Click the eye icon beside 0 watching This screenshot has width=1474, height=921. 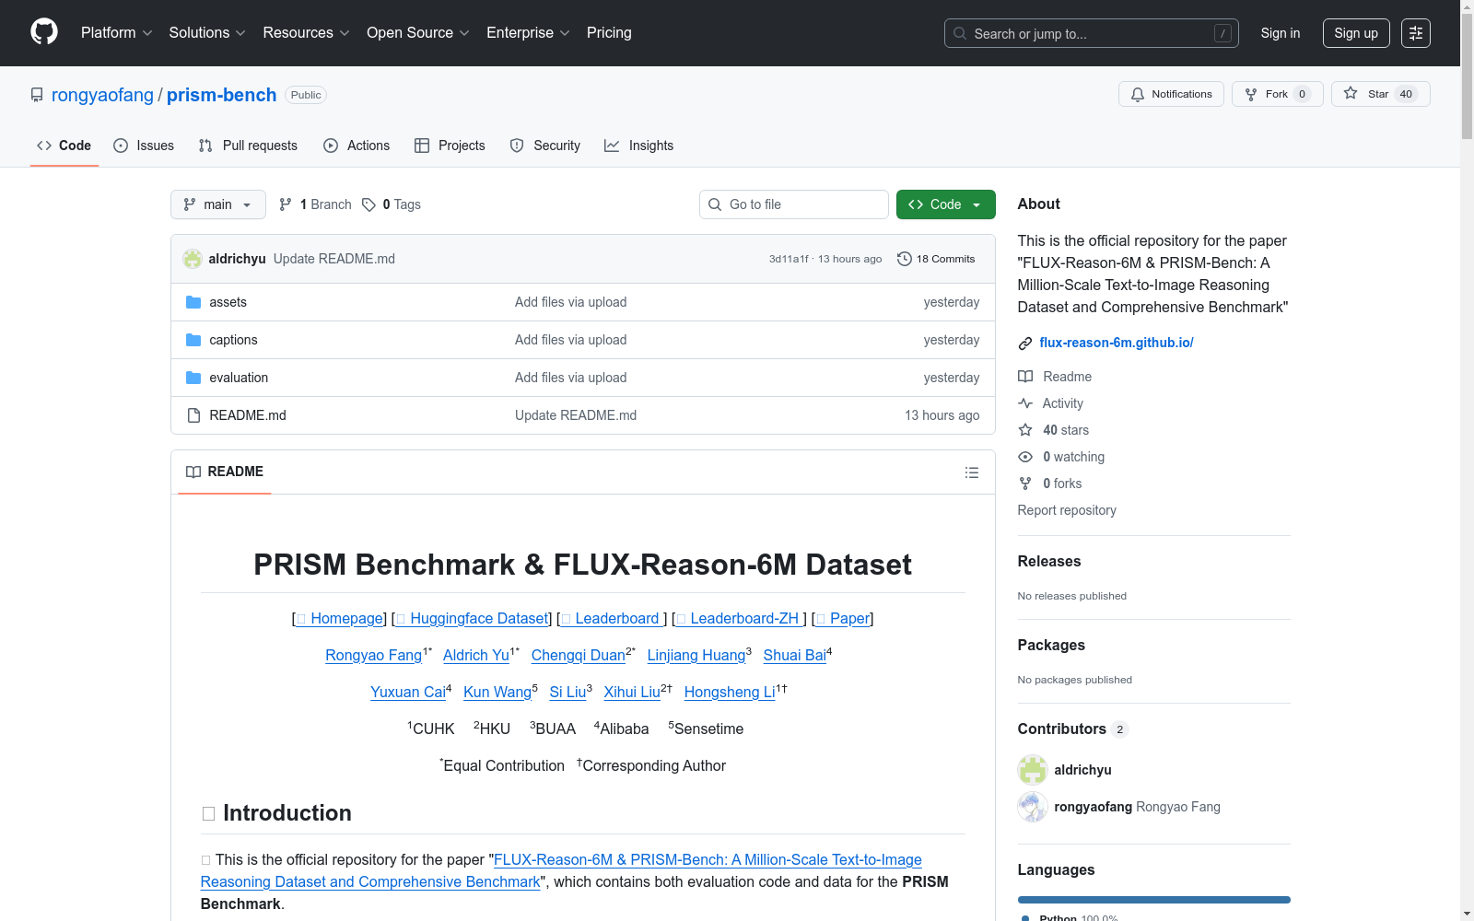click(1025, 457)
